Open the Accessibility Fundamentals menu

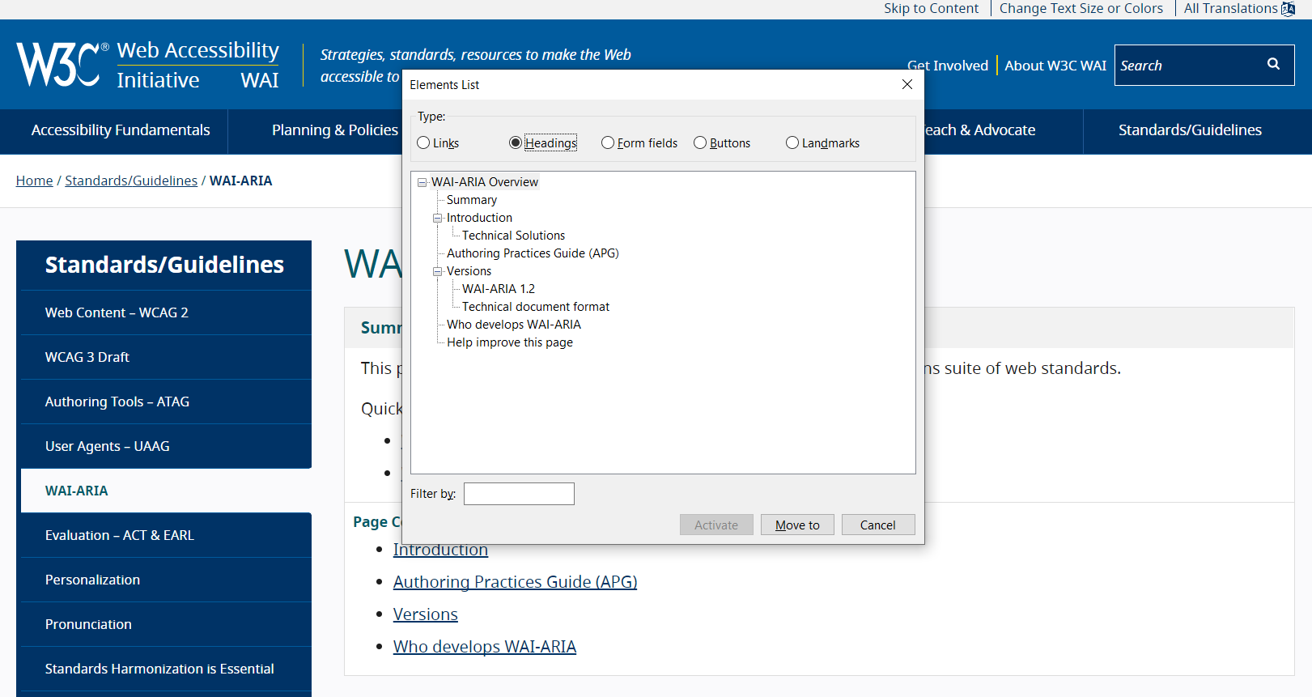pyautogui.click(x=121, y=130)
